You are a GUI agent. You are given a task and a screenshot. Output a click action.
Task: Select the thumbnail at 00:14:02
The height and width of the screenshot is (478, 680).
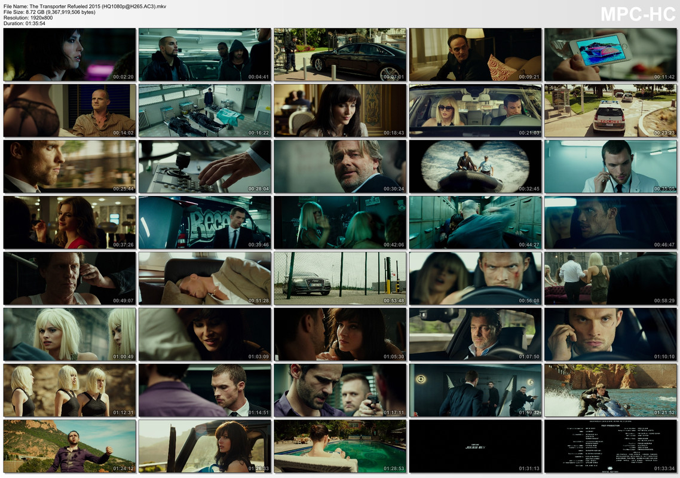point(69,111)
